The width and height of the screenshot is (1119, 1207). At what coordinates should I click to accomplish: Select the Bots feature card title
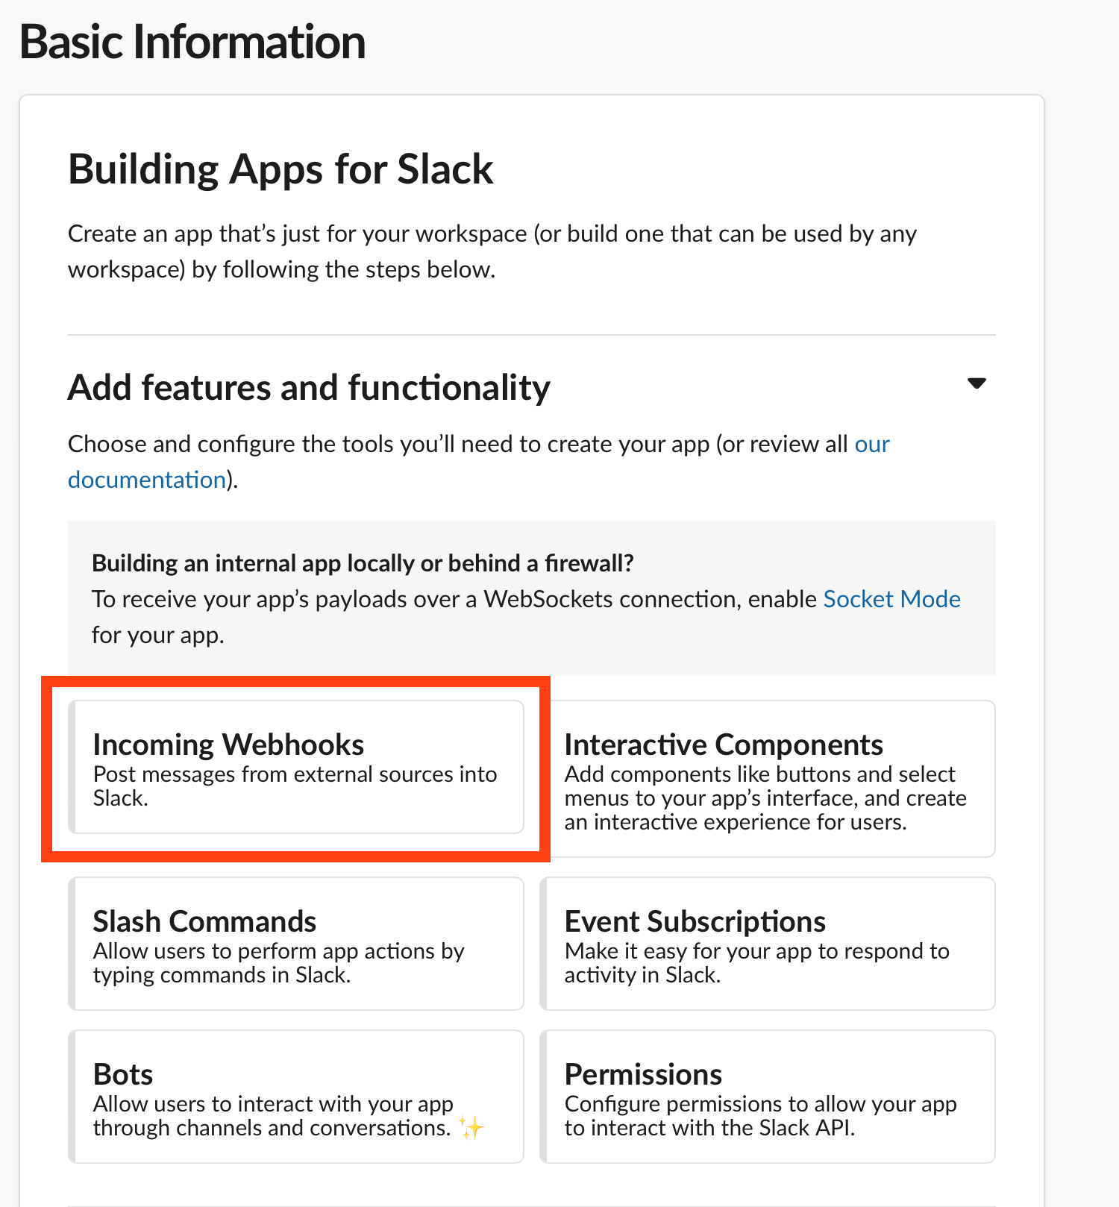tap(123, 1074)
